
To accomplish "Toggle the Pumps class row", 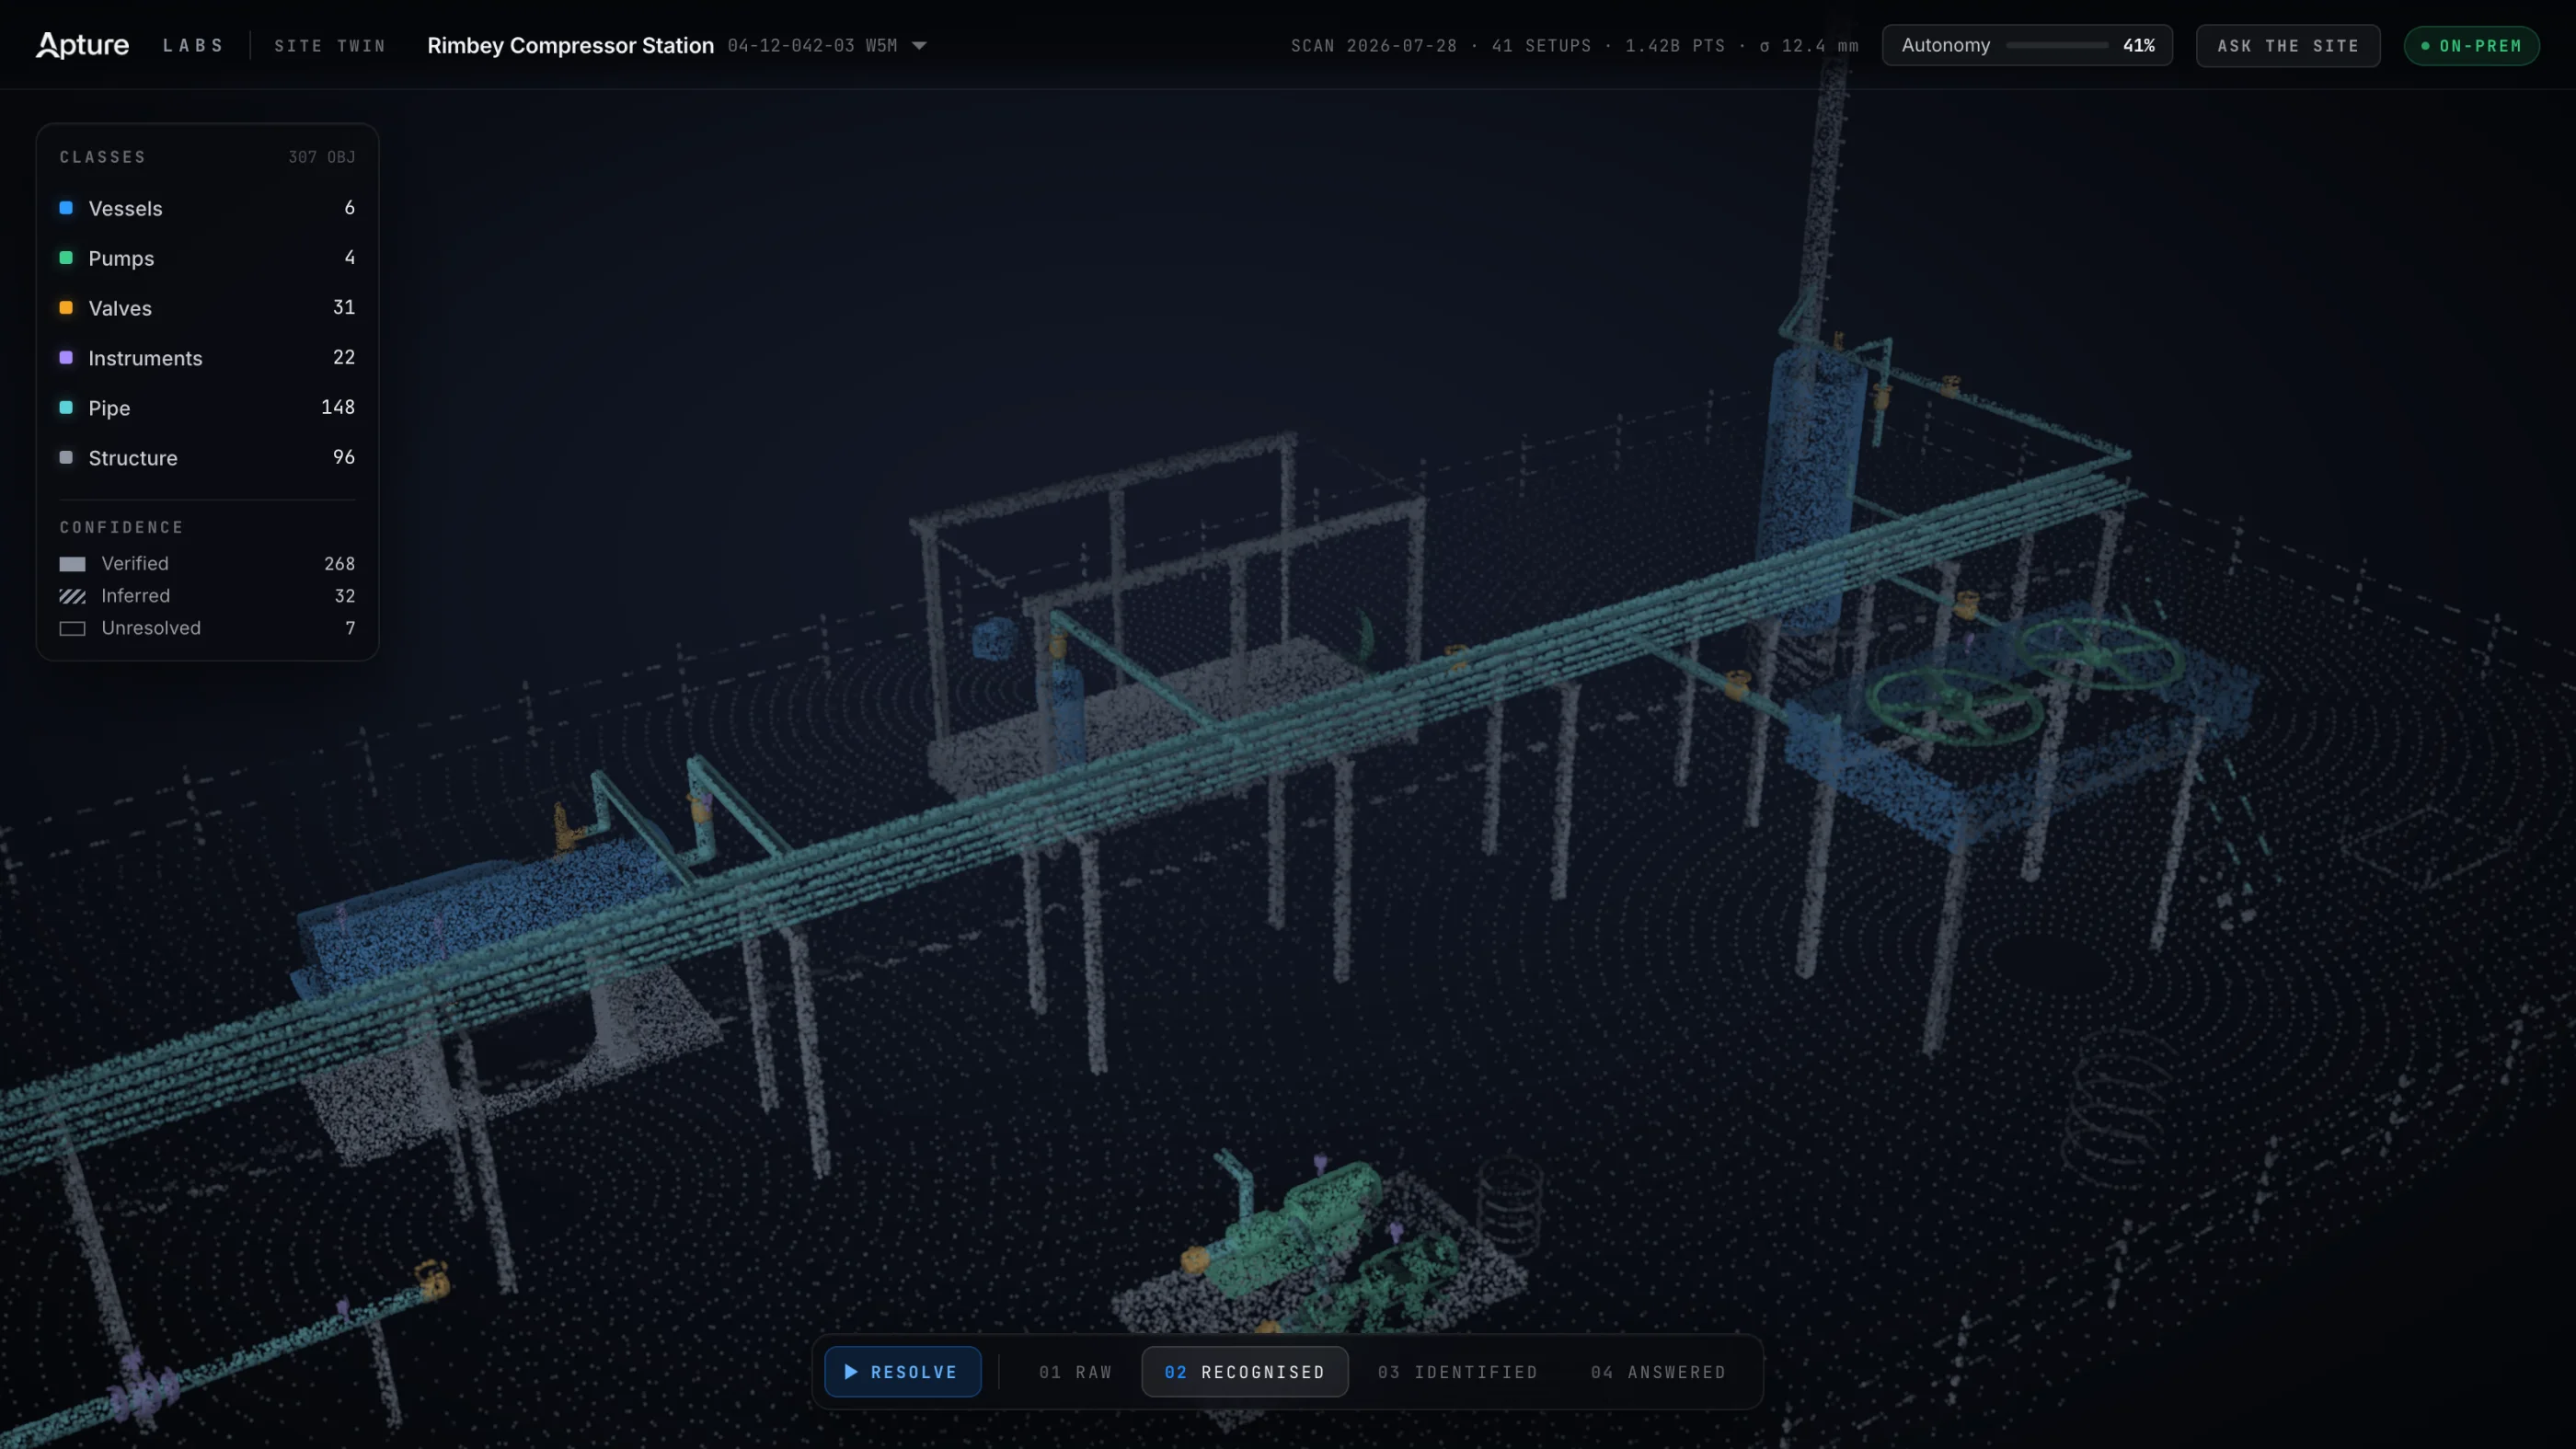I will click(207, 258).
